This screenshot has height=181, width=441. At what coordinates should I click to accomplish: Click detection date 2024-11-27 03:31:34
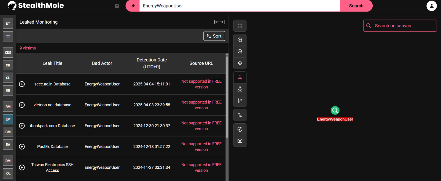(152, 168)
